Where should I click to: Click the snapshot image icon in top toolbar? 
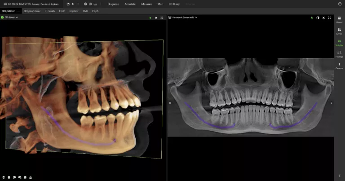95,4
